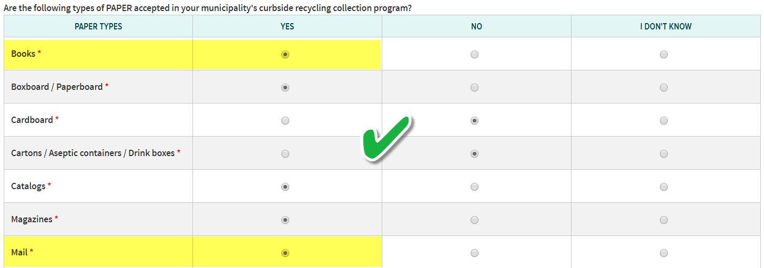Select Yes for Boxboard / Paperboard
The height and width of the screenshot is (268, 764).
(x=285, y=87)
